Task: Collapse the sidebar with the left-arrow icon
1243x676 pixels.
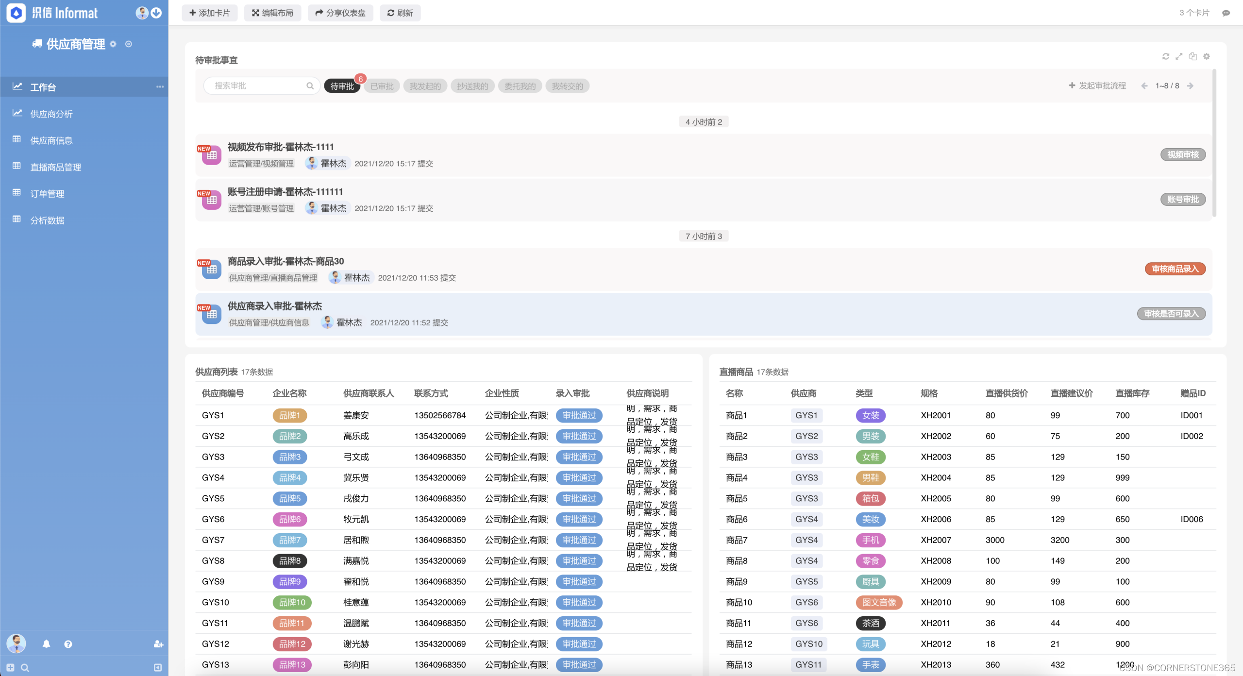Action: tap(158, 668)
